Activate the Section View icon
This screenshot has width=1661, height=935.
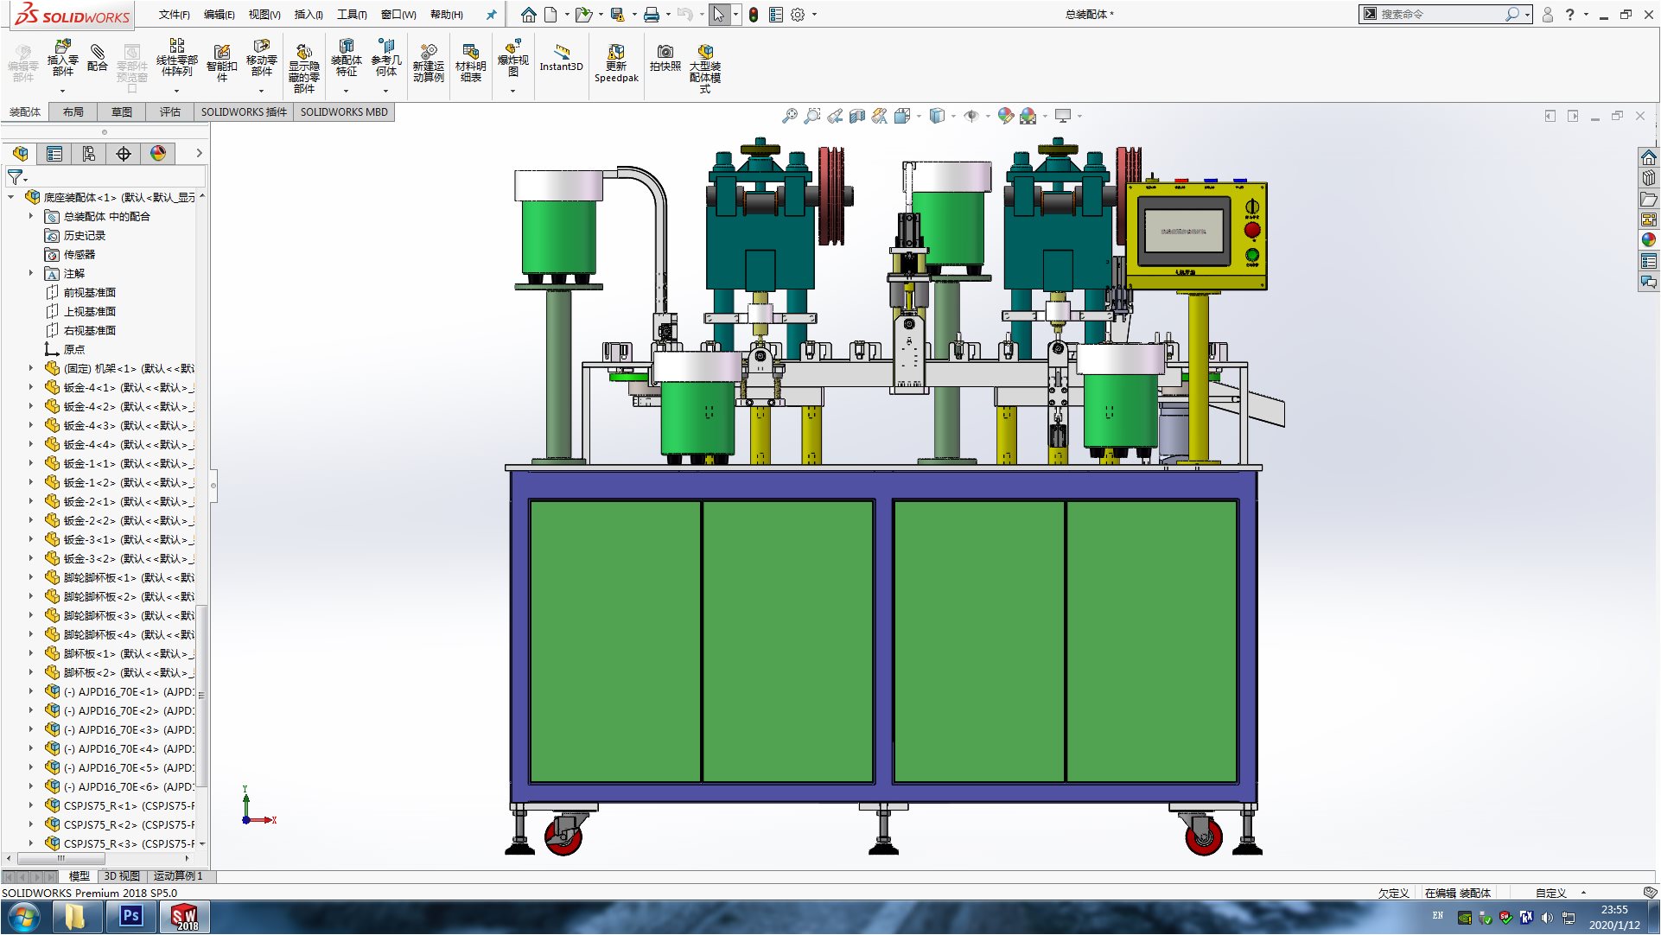[x=856, y=116]
